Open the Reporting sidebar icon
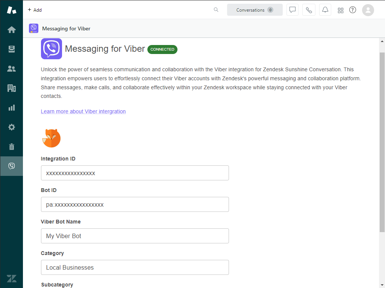This screenshot has height=288, width=385. (x=11, y=108)
